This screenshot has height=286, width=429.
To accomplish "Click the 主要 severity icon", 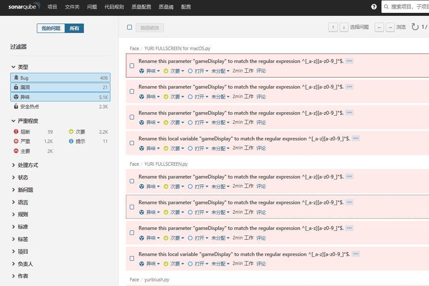I will 16,151.
